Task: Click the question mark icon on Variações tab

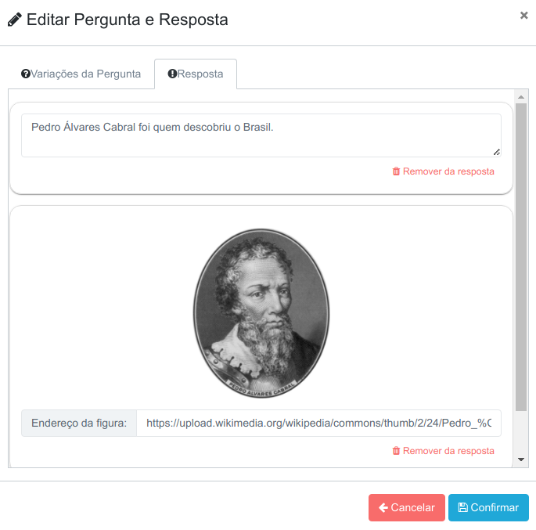Action: point(26,74)
